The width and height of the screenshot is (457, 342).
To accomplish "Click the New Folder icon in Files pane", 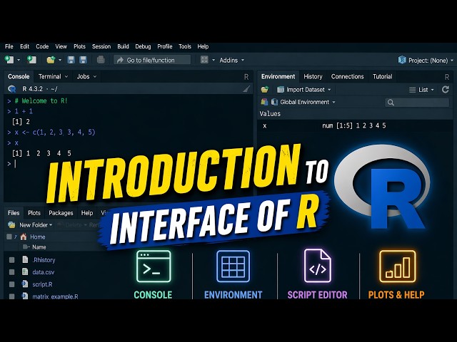I will [x=11, y=225].
